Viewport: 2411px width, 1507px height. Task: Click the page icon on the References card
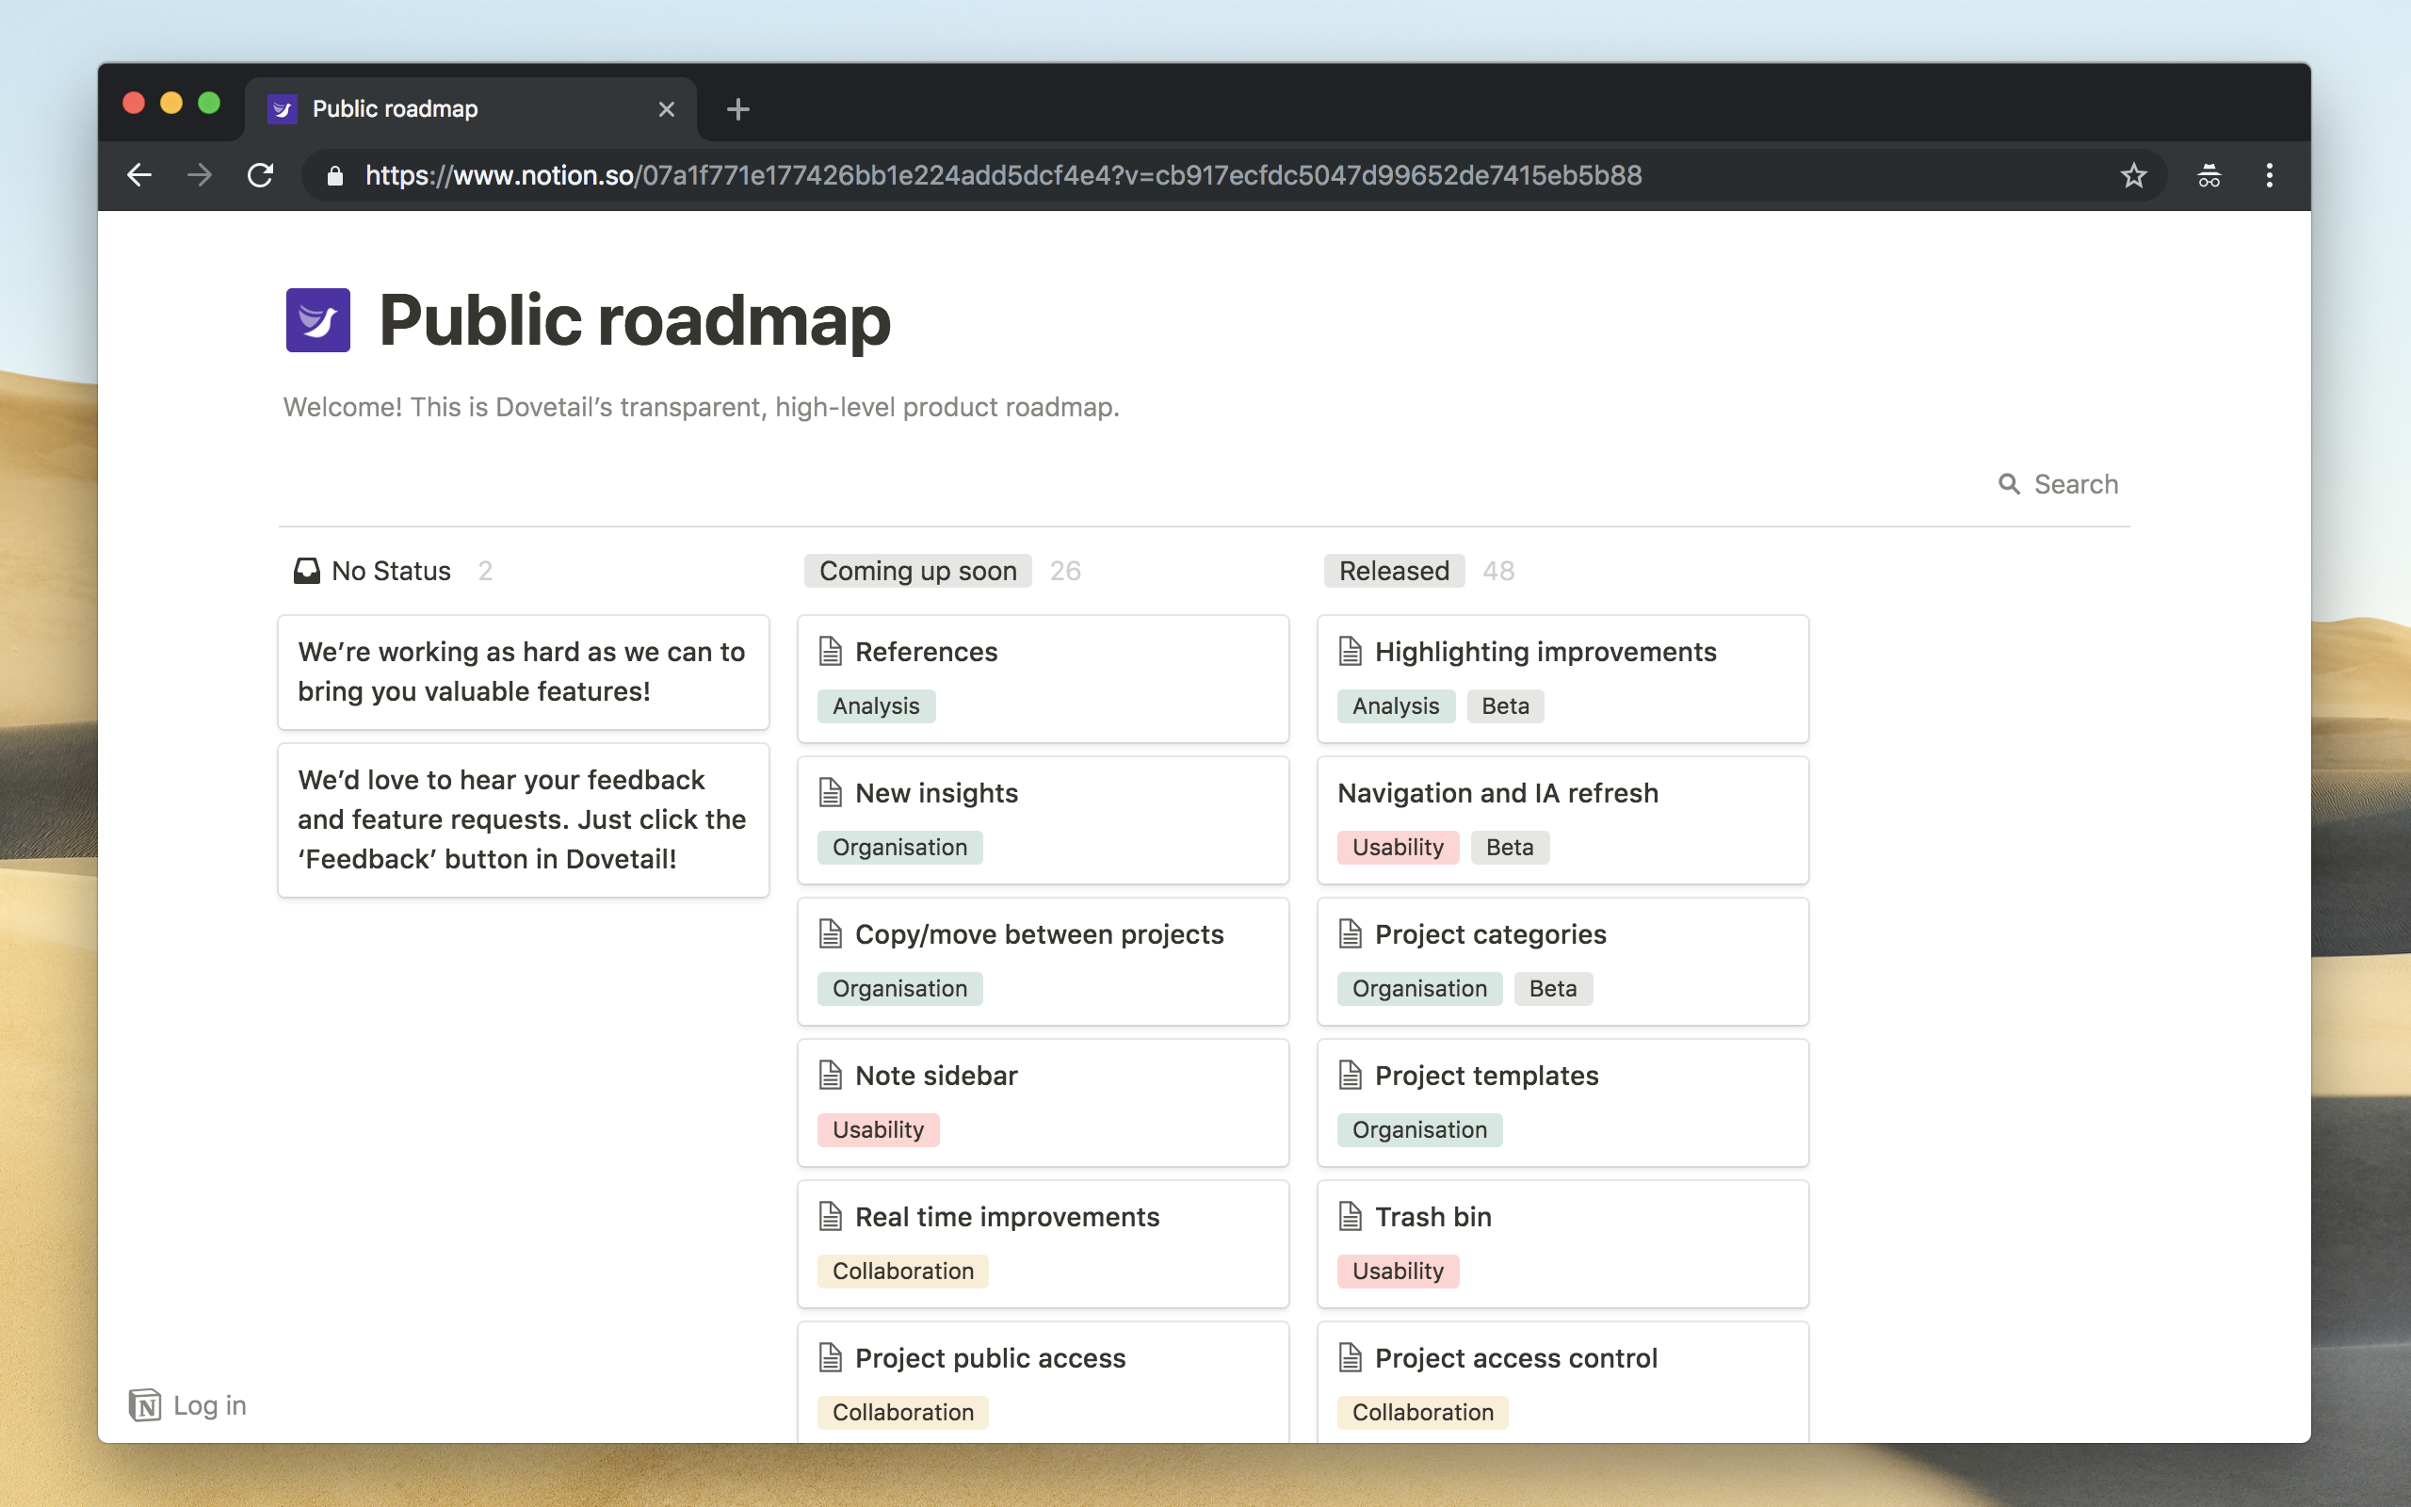pyautogui.click(x=831, y=650)
